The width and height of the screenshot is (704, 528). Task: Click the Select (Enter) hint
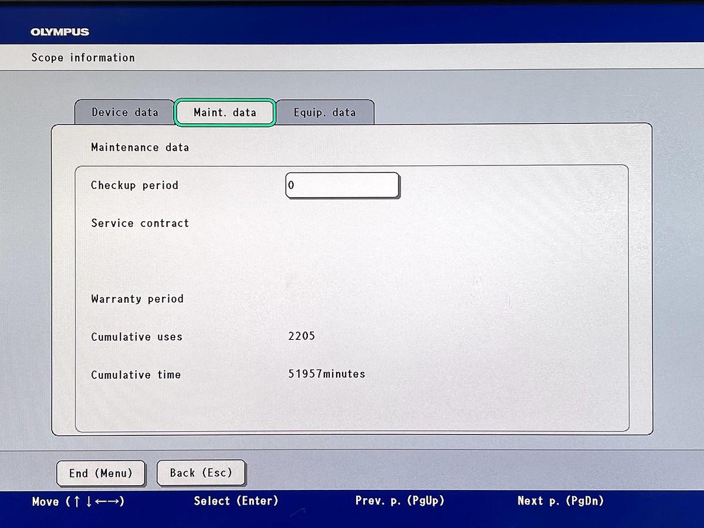click(236, 500)
